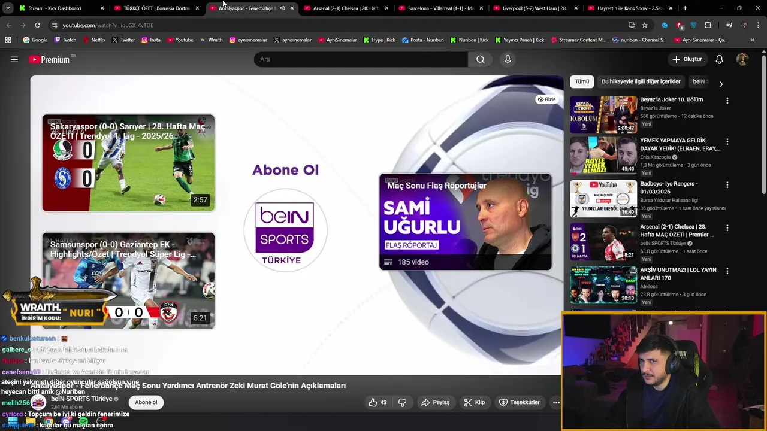Open the Chrome three-dot menu
This screenshot has width=767, height=431.
(758, 25)
